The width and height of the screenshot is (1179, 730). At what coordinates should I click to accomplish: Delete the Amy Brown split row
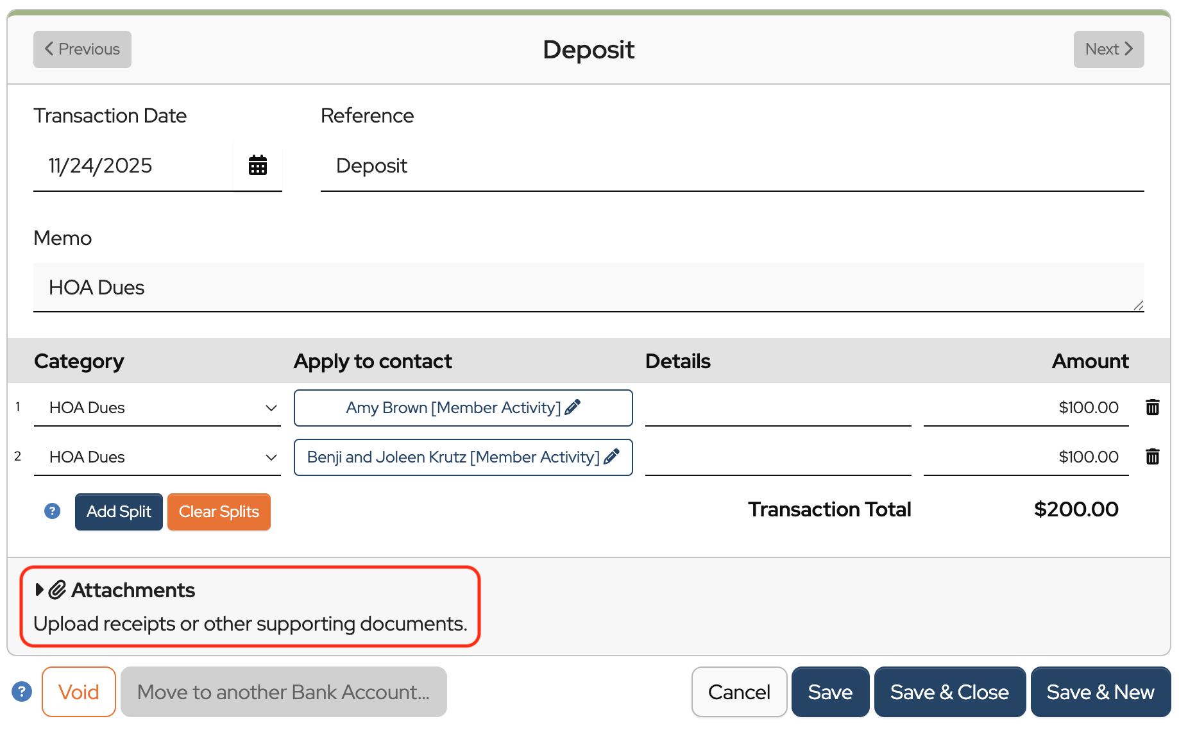[x=1152, y=407]
